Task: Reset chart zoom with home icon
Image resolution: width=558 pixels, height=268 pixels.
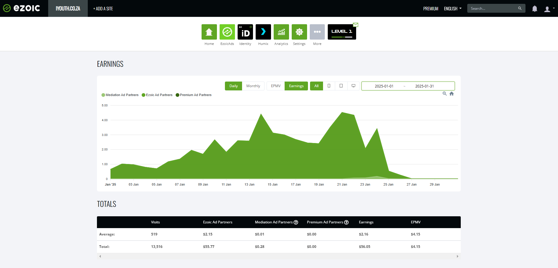Action: pos(452,94)
